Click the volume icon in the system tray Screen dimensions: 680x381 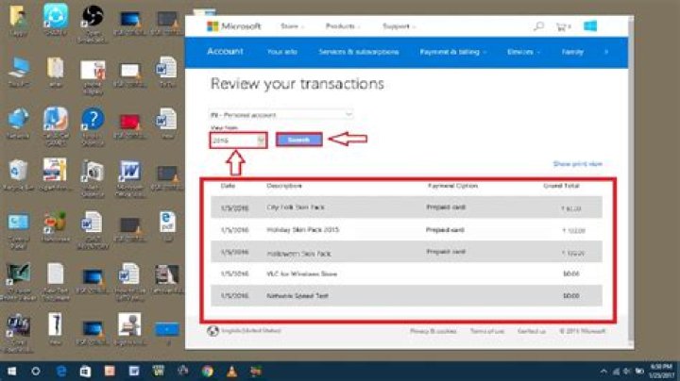pyautogui.click(x=627, y=372)
